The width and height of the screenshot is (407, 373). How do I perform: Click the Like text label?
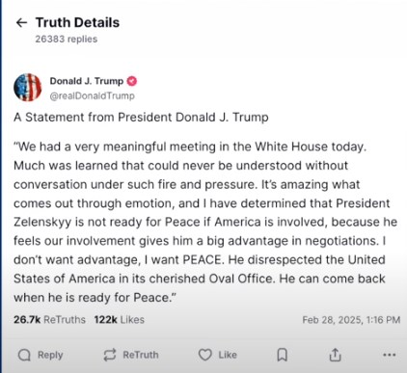click(x=228, y=355)
